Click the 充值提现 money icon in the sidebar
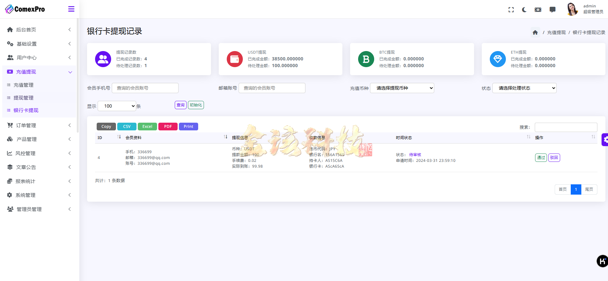Viewport: 608px width, 281px height. click(10, 72)
